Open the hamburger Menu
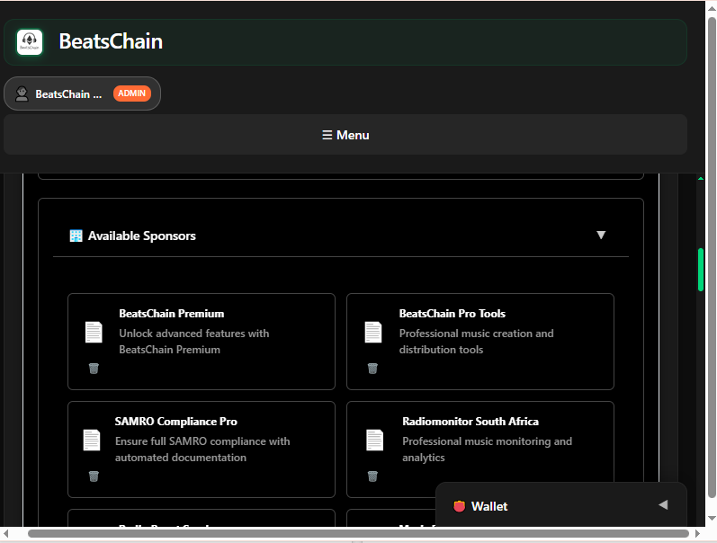The height and width of the screenshot is (543, 717). coord(345,135)
